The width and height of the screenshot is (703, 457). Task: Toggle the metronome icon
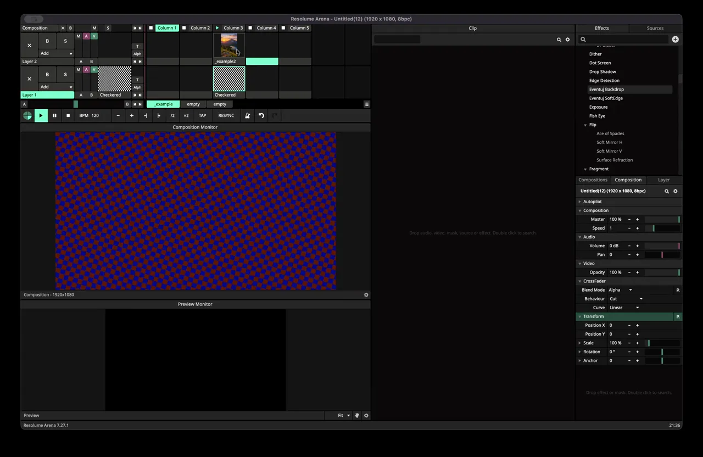tap(248, 115)
